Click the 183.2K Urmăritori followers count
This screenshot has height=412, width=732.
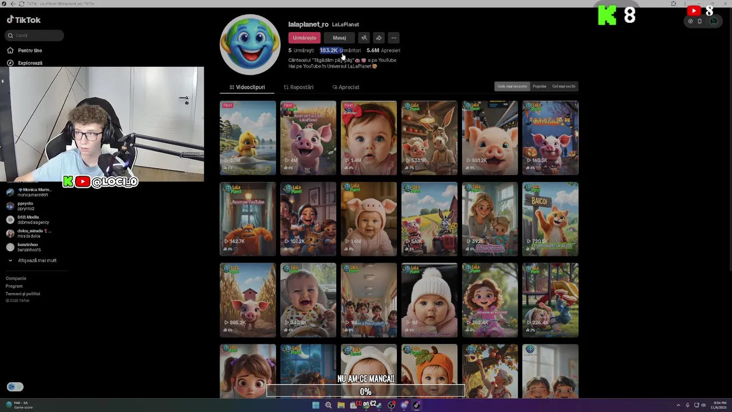tap(340, 50)
